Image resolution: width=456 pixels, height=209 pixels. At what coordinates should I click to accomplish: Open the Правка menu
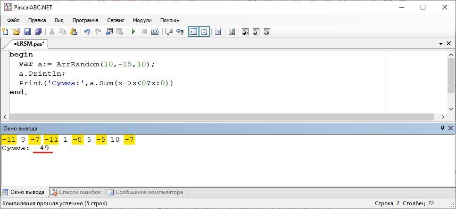coord(37,20)
